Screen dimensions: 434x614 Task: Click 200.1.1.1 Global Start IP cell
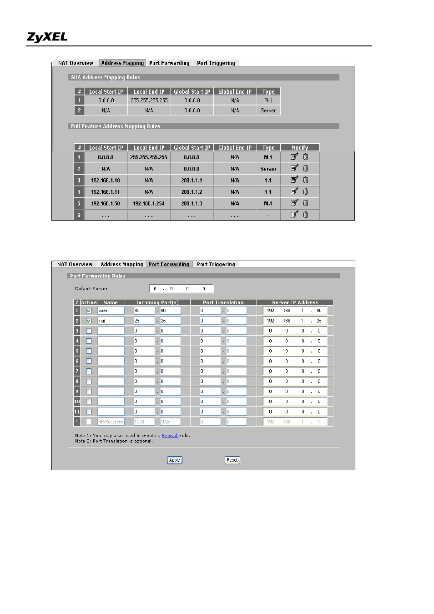tap(192, 181)
